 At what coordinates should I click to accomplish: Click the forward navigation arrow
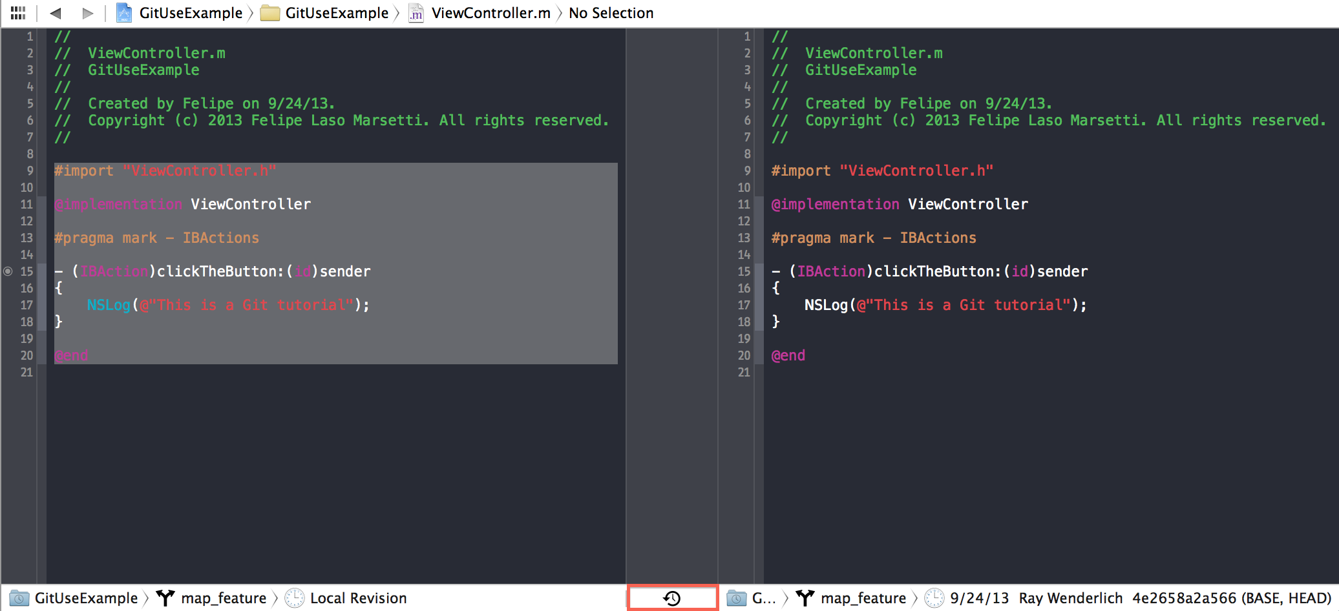(88, 12)
